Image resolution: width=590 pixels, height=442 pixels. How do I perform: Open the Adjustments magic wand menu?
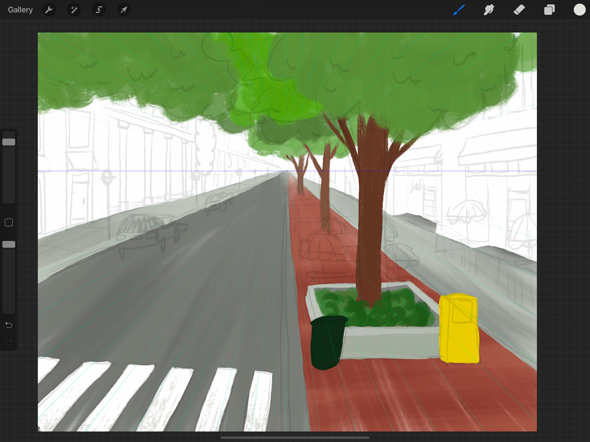pos(74,10)
